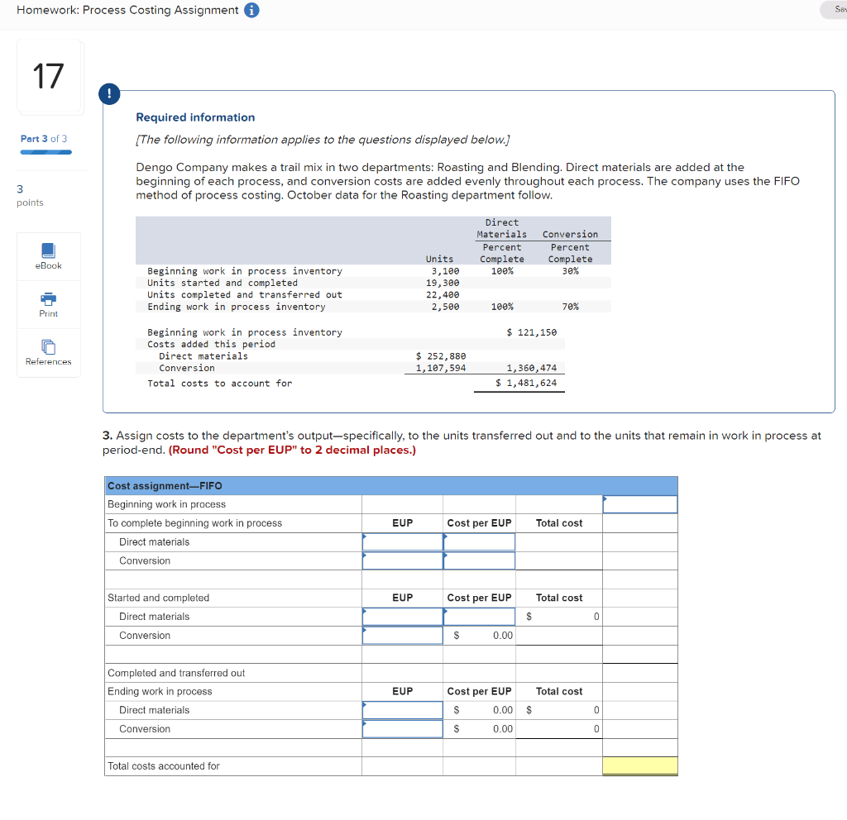Click Direct materials EUP field under beginning WIP
This screenshot has width=847, height=820.
tap(402, 541)
